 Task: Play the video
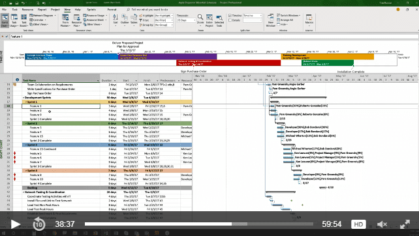[x=16, y=224]
